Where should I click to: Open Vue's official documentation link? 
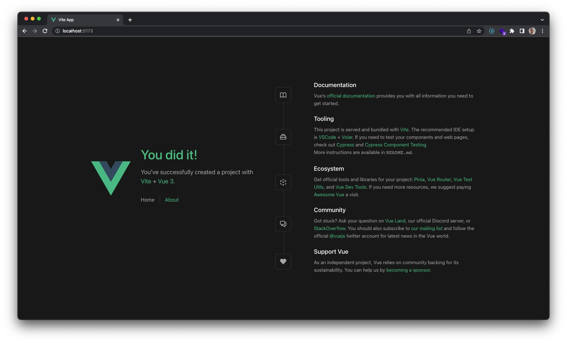(351, 96)
